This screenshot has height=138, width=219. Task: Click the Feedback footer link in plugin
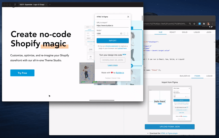pyautogui.click(x=108, y=78)
